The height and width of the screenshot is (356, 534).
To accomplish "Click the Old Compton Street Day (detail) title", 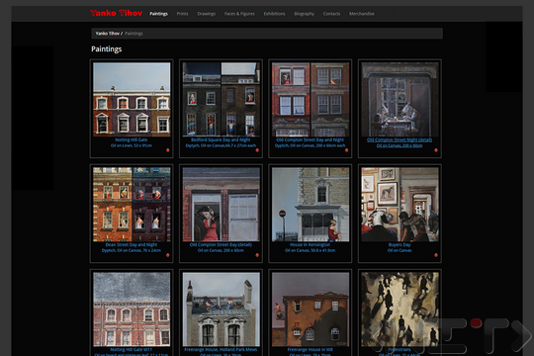I will click(x=221, y=244).
